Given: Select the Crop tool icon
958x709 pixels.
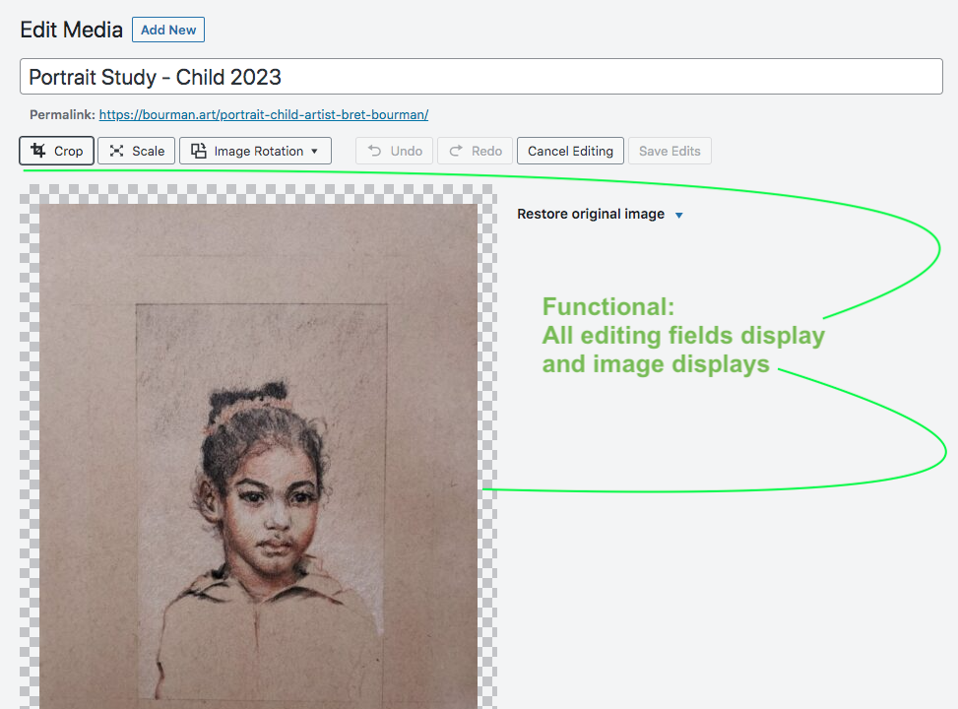Looking at the screenshot, I should pyautogui.click(x=39, y=151).
